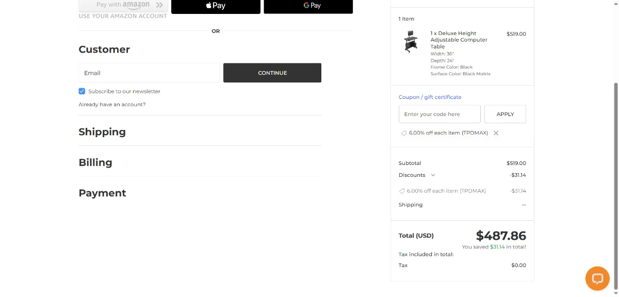Click the Payment section heading

102,193
